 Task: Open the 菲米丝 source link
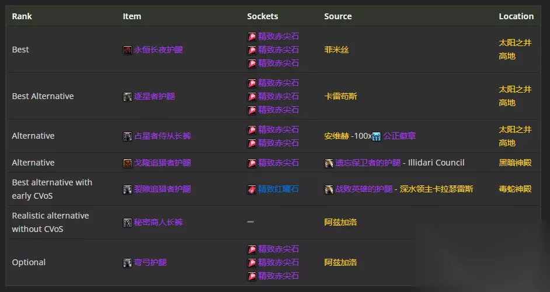tap(336, 50)
